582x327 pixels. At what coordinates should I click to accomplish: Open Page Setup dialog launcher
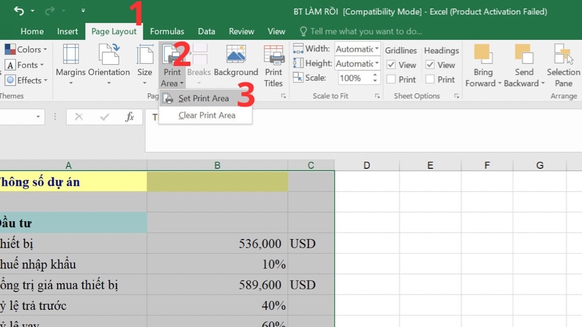284,96
